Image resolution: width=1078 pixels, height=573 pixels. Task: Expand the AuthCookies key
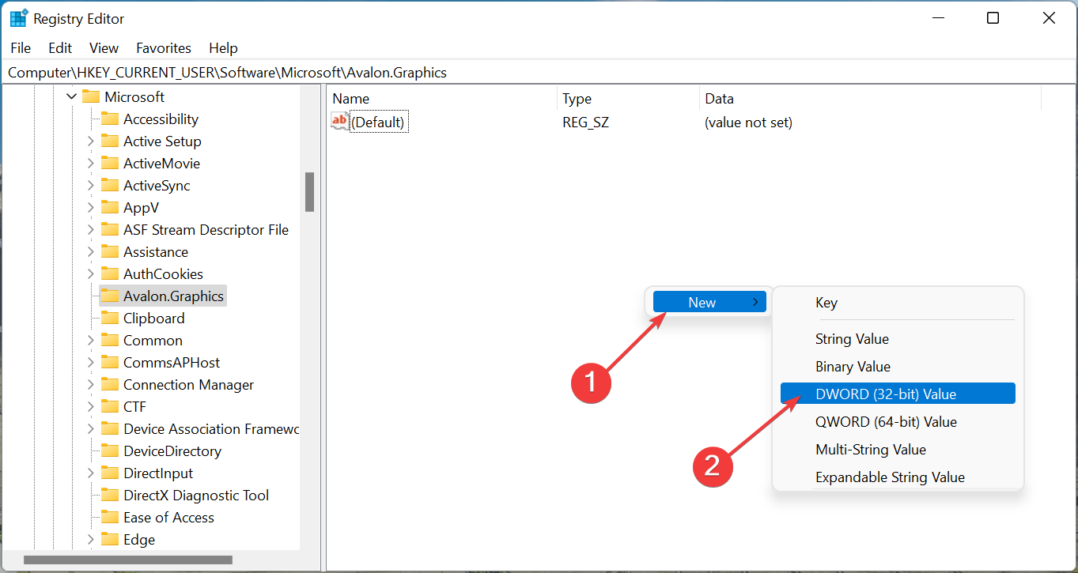click(x=90, y=274)
